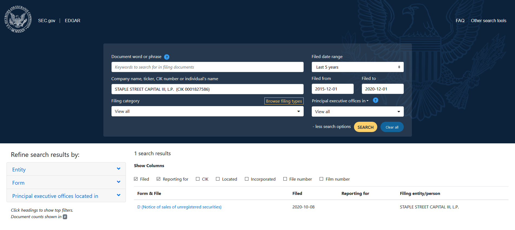Click the yellow SEARCH button
Viewport: 515px width, 230px height.
[x=365, y=127]
